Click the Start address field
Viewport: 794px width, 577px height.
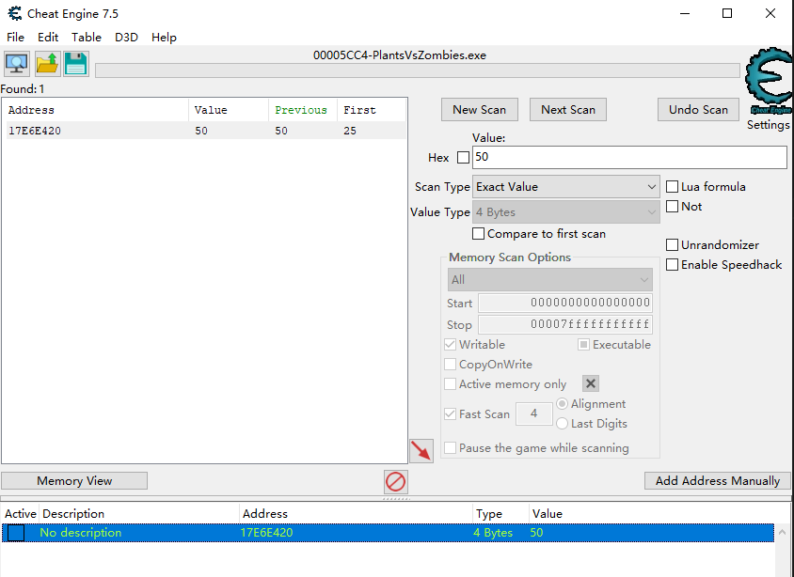(565, 303)
